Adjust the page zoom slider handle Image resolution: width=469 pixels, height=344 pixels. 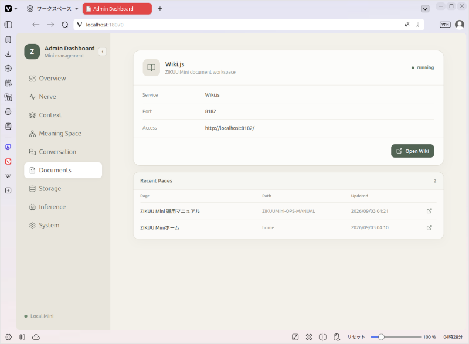(x=381, y=337)
